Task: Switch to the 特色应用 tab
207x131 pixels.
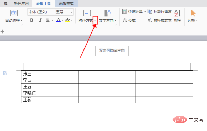Action: click(21, 3)
